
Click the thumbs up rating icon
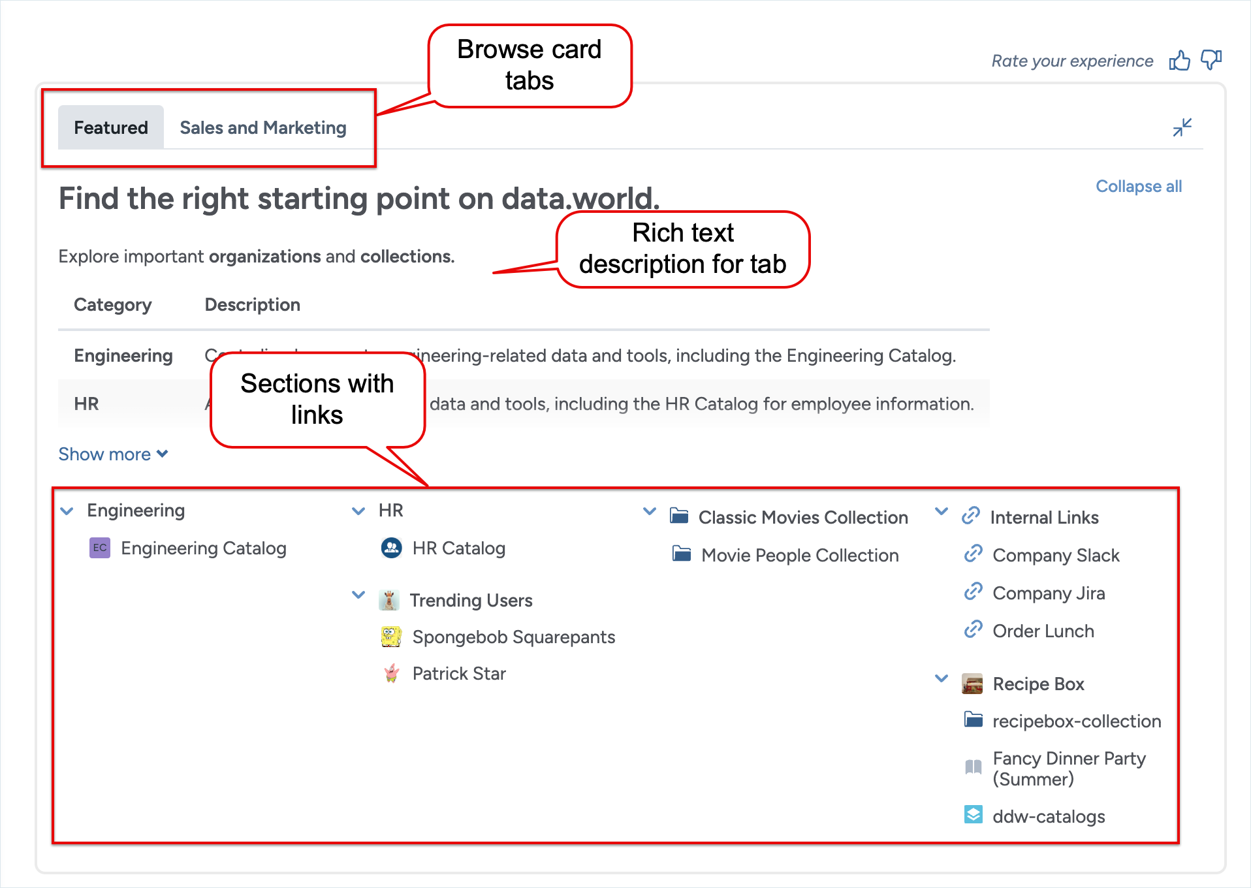coord(1179,61)
